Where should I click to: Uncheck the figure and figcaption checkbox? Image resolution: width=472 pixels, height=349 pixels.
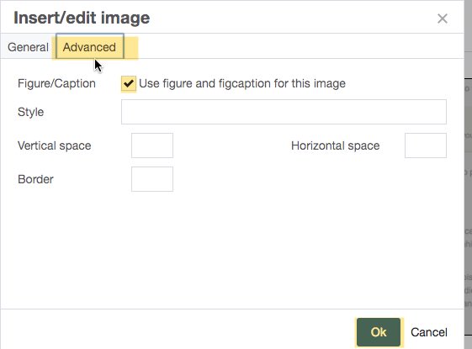point(129,83)
